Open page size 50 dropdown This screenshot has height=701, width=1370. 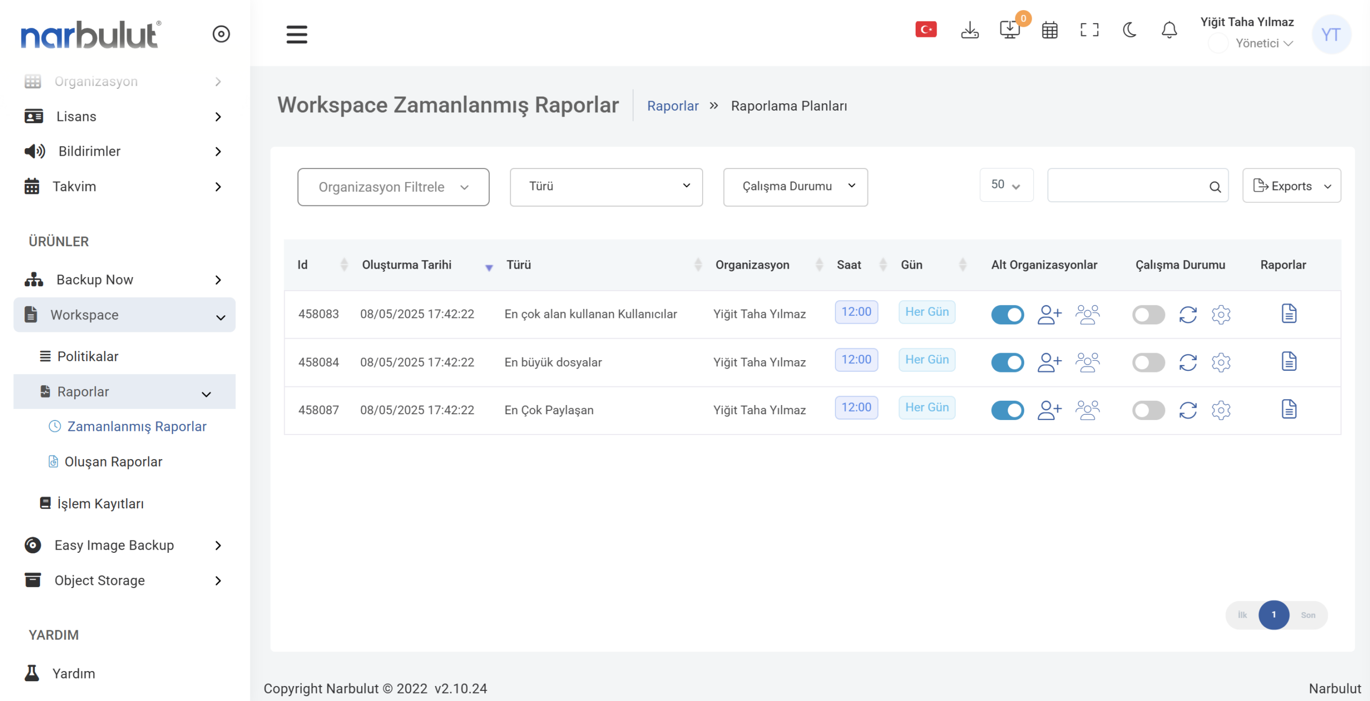[1006, 185]
